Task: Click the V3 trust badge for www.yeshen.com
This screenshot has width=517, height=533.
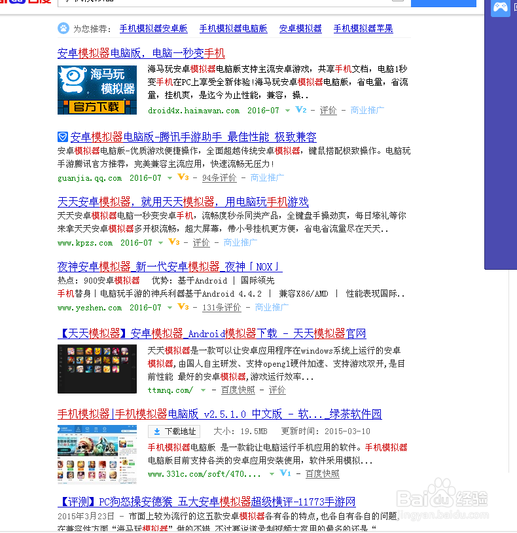Action: 183,307
